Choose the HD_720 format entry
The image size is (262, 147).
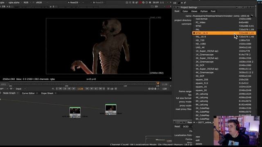(224, 40)
